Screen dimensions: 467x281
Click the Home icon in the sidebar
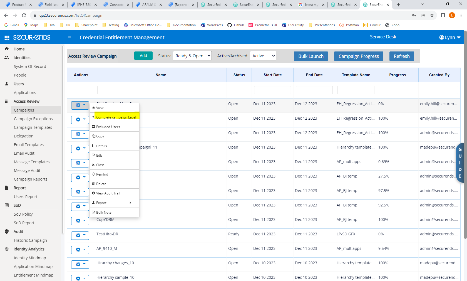coord(6,49)
